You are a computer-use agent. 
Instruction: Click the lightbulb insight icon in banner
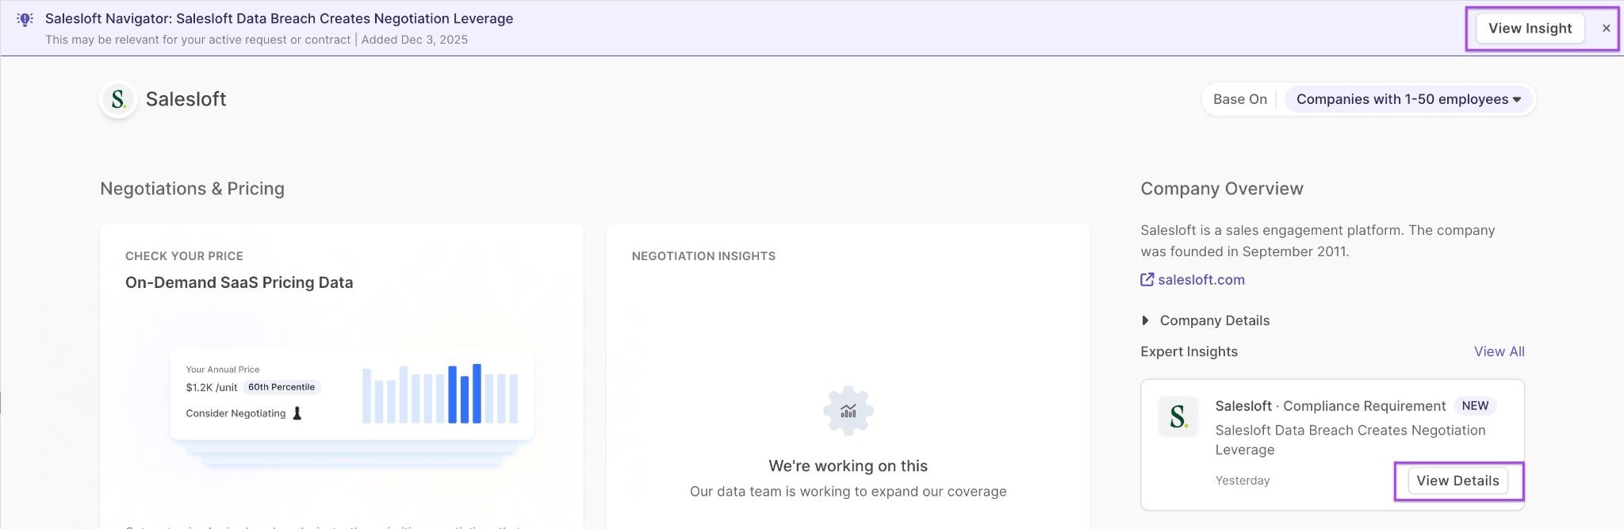[25, 19]
